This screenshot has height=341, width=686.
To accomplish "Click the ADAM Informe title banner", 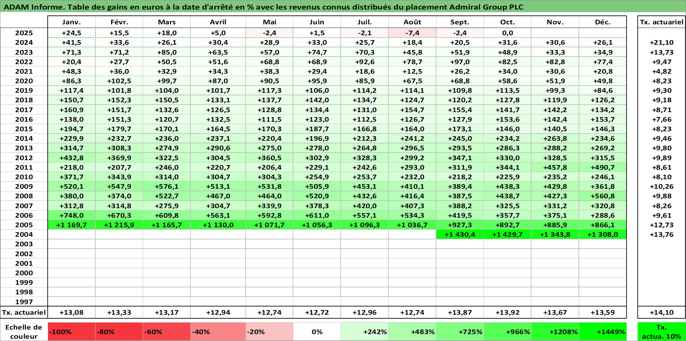I will [343, 7].
